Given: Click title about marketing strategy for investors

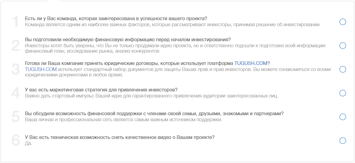Looking at the screenshot, I should click(x=101, y=90).
